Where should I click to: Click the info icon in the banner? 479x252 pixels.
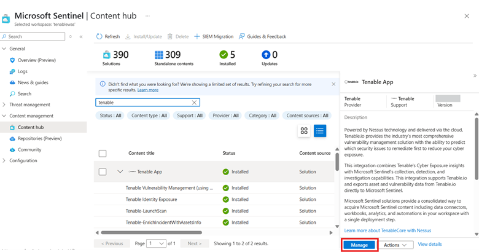[103, 84]
